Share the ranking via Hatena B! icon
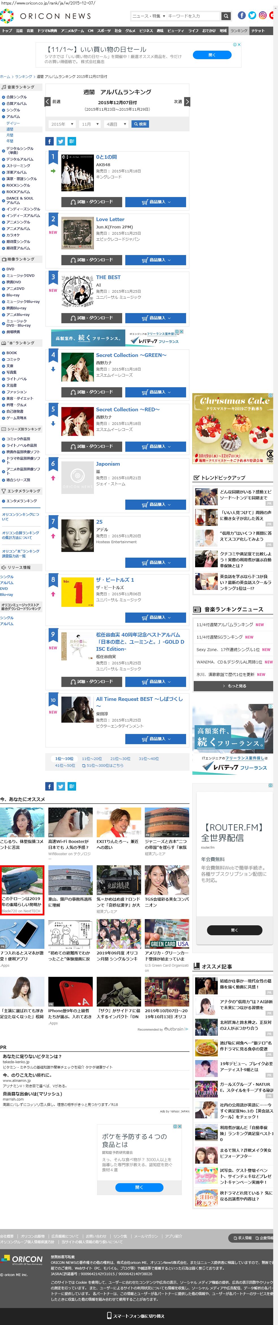Screen dimensions: 278x1325 click(x=72, y=142)
